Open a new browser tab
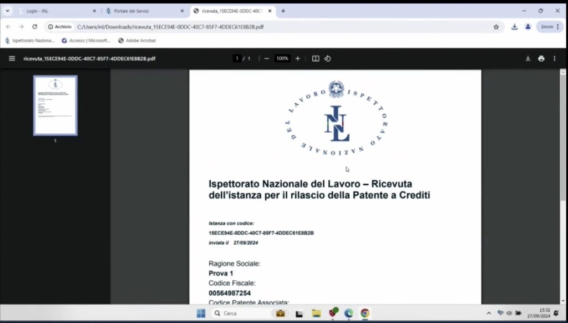This screenshot has height=323, width=568. point(283,11)
